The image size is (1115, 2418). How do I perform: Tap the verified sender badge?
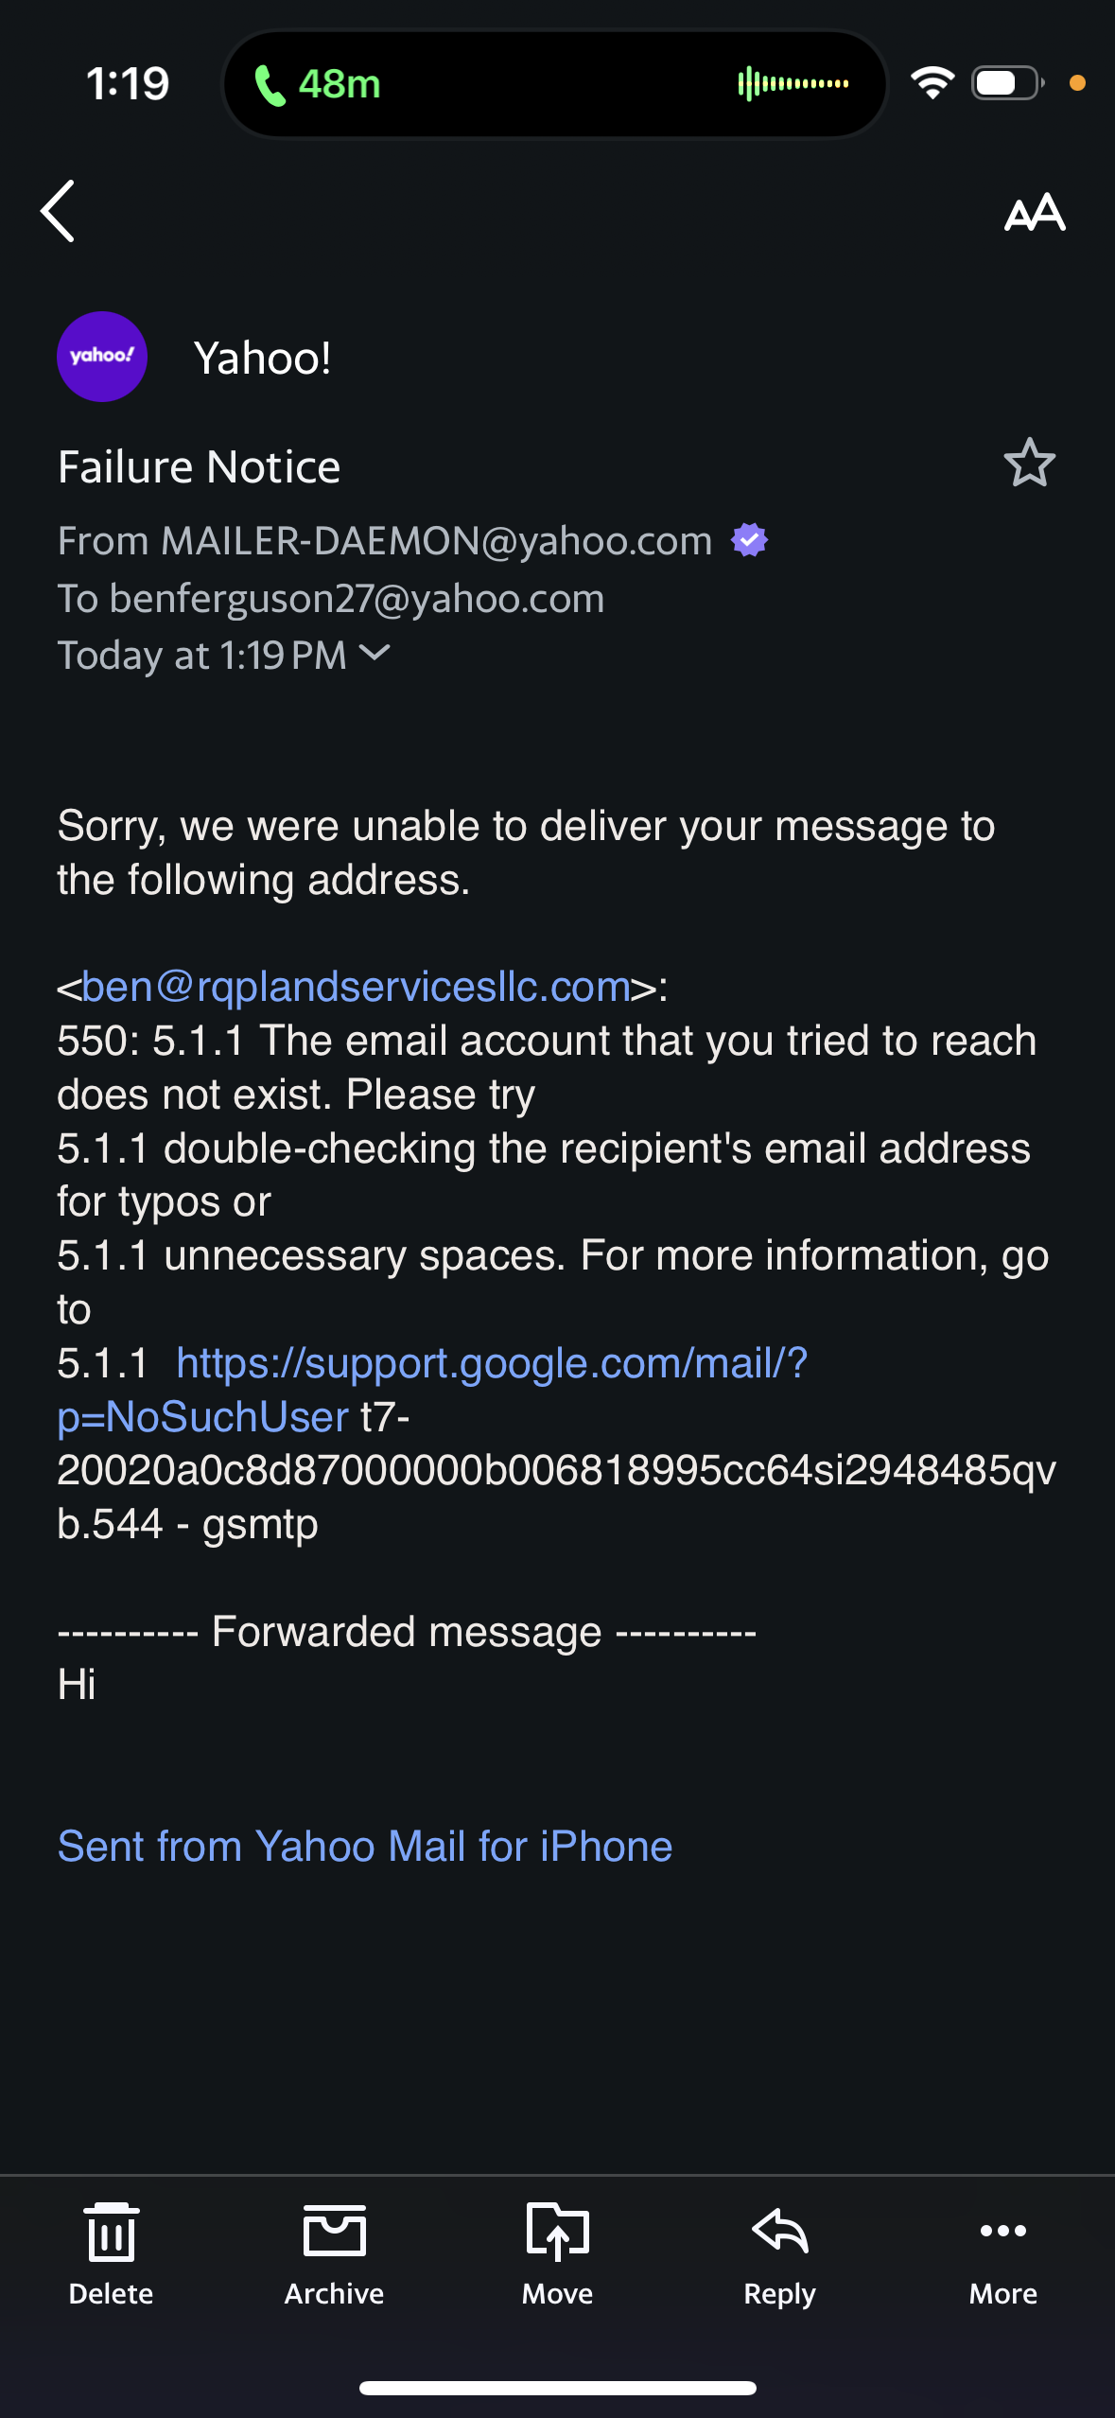click(749, 540)
